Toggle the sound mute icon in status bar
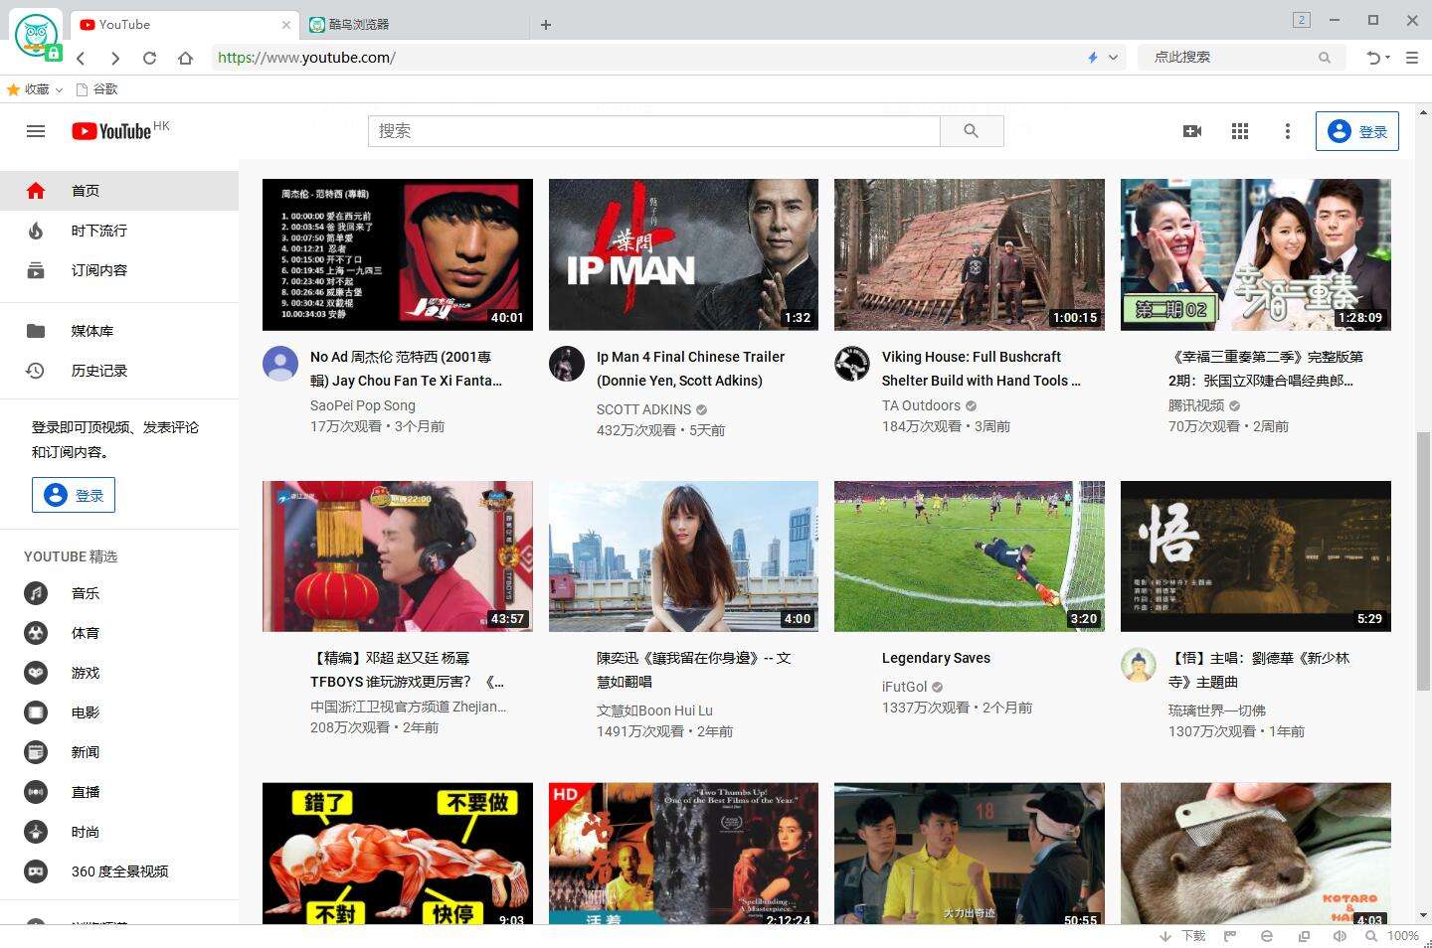Image resolution: width=1432 pixels, height=948 pixels. (x=1340, y=936)
